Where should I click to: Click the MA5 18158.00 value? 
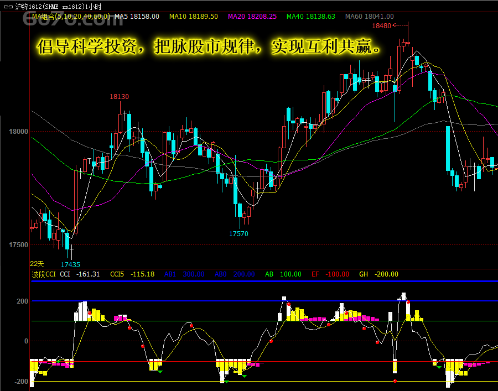point(137,17)
